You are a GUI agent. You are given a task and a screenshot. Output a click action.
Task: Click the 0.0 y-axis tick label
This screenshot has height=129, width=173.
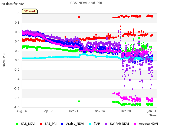pos(17,60)
